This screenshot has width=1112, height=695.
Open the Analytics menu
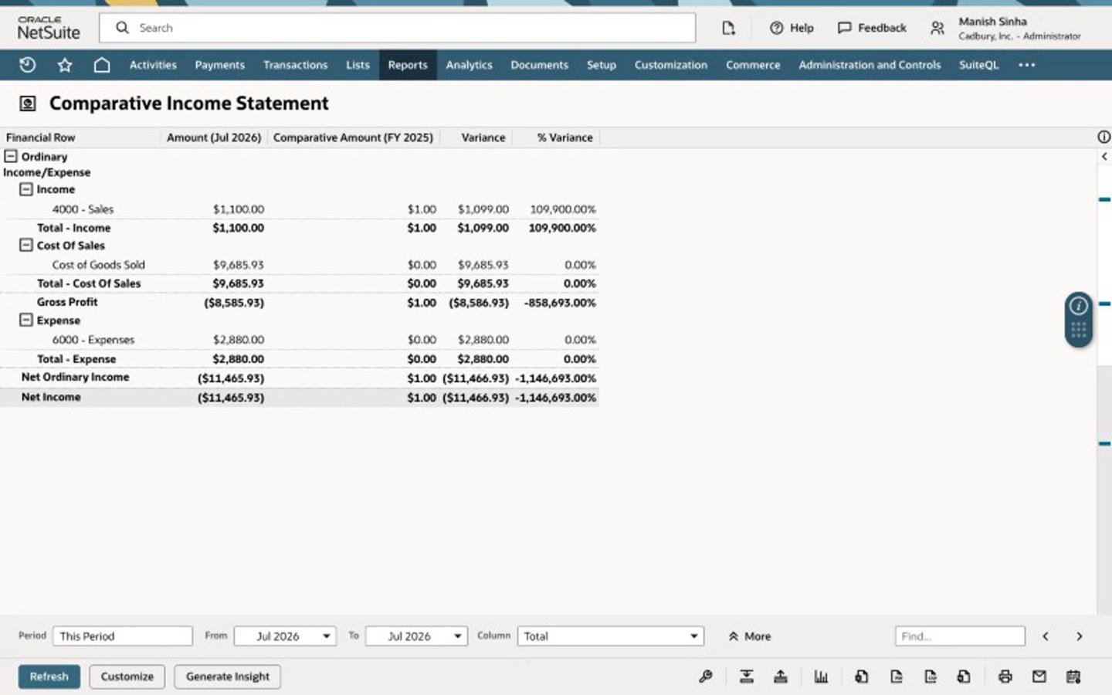(x=469, y=65)
